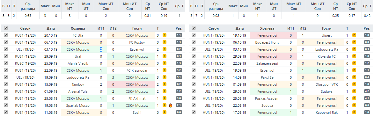Open the 0:4 result badge for Paksi Se
Viewport: 374px width, 116px height.
click(367, 77)
